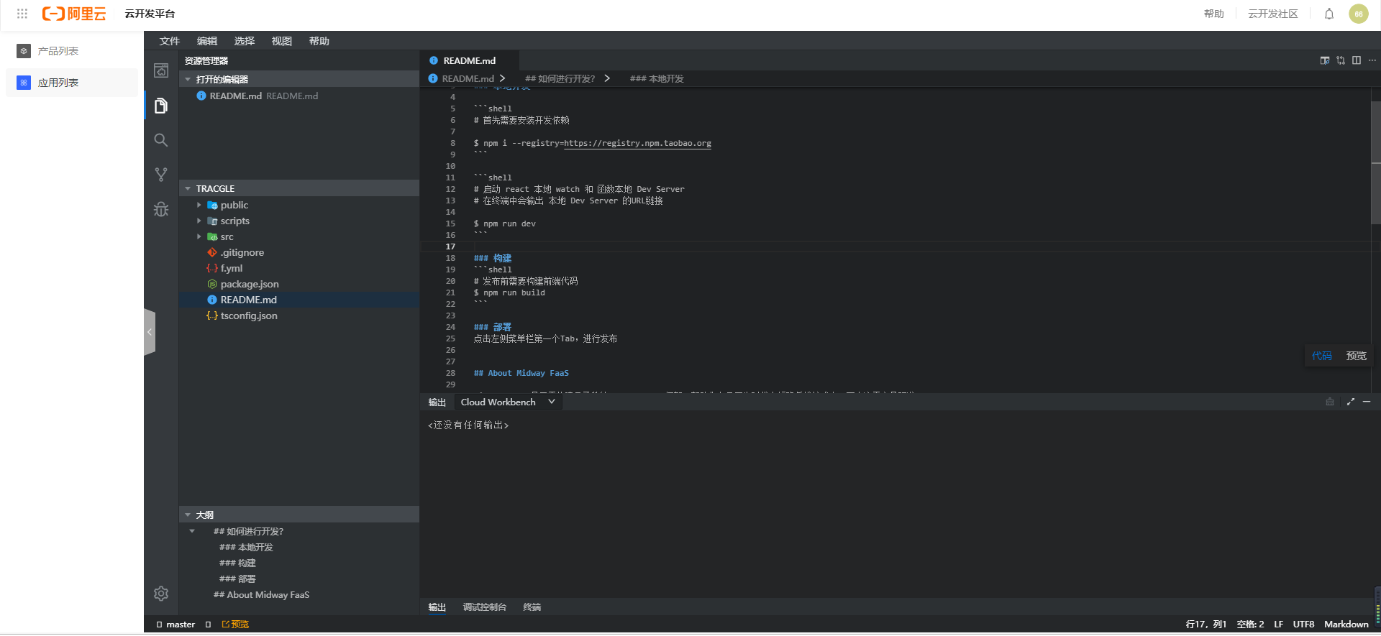Click the Aliyun logo
The width and height of the screenshot is (1381, 636).
click(74, 14)
